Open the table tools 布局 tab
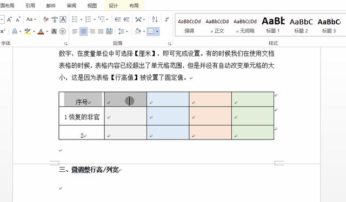Screen dimensions: 346x202 coord(134,5)
